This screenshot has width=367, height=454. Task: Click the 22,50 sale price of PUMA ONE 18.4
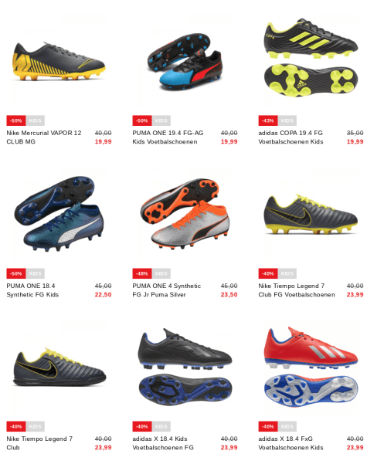(x=103, y=294)
